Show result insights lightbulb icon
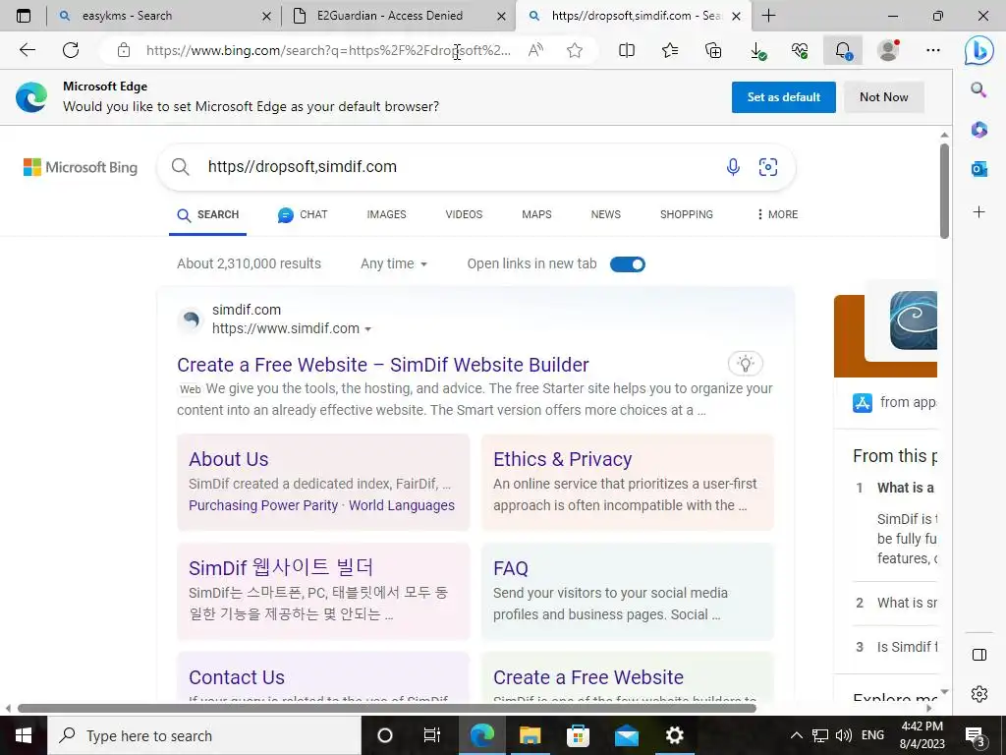Screen dimensions: 1006x755 [x=745, y=364]
